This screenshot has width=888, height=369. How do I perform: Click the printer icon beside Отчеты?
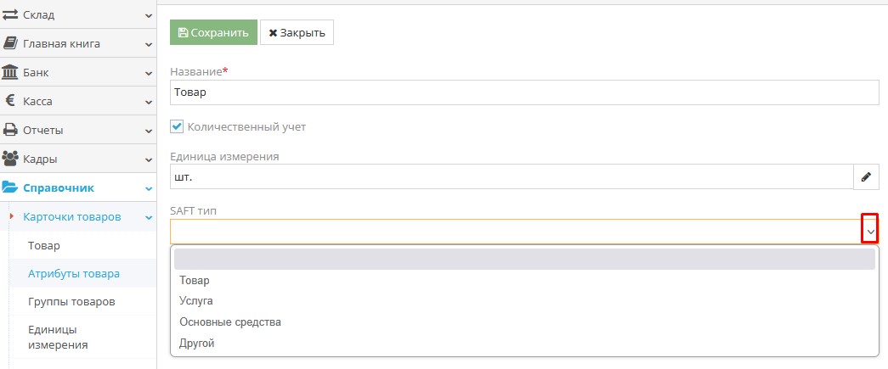pos(11,130)
